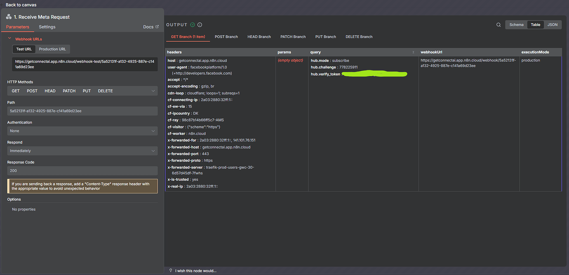Screen dimensions: 569x275
Task: Open the Authentication dropdown showing None
Action: (x=82, y=131)
